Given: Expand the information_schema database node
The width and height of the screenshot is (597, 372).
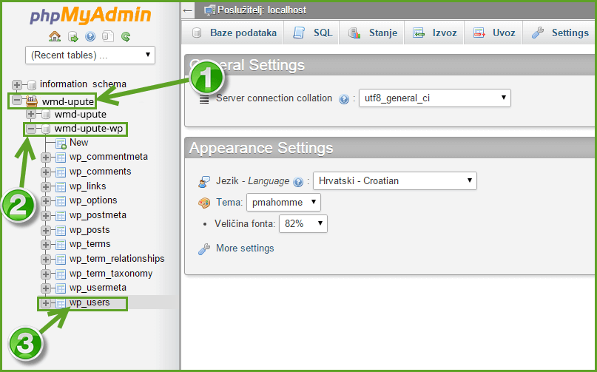Looking at the screenshot, I should 17,84.
